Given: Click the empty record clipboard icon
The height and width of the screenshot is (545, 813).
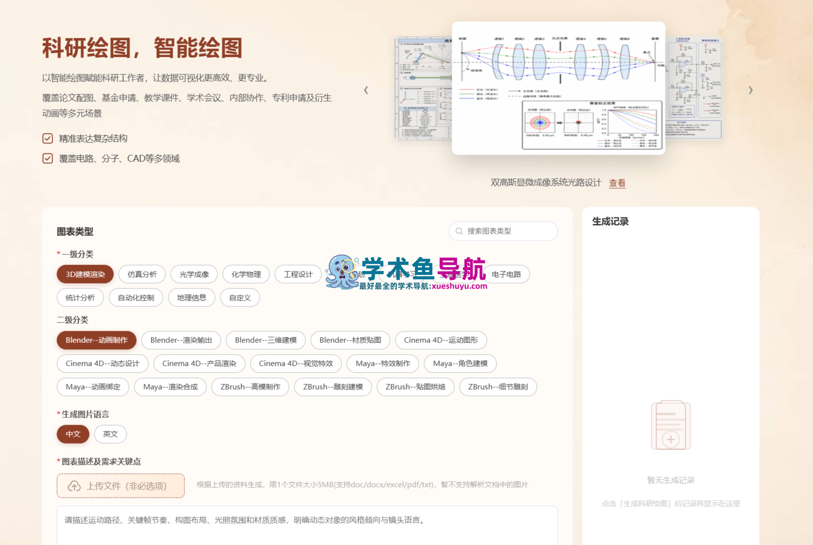Looking at the screenshot, I should (671, 425).
